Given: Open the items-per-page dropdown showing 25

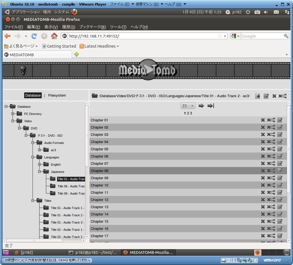Looking at the screenshot, I should coord(188,106).
